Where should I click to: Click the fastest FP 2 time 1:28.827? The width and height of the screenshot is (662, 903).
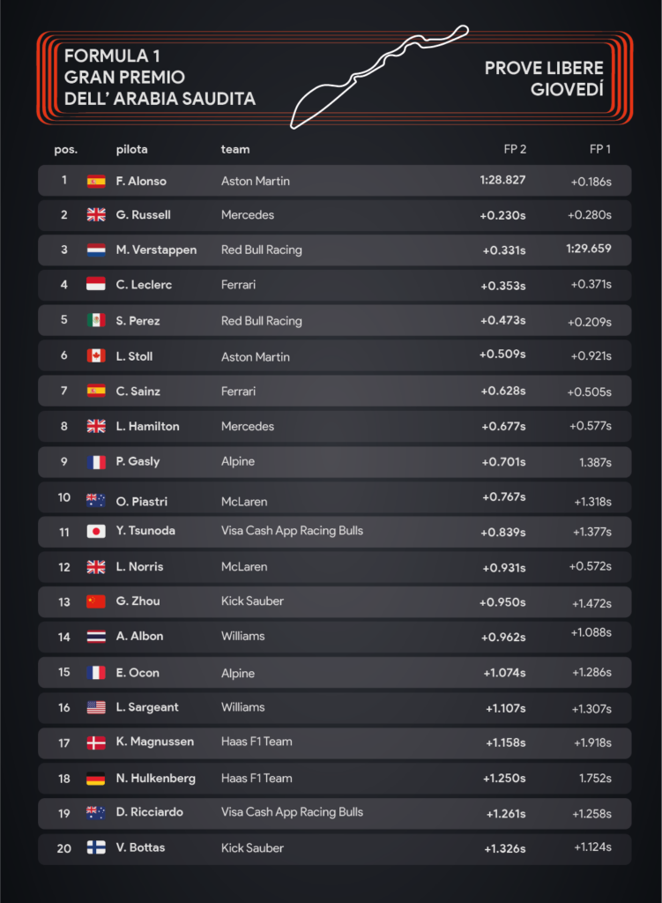click(x=502, y=179)
